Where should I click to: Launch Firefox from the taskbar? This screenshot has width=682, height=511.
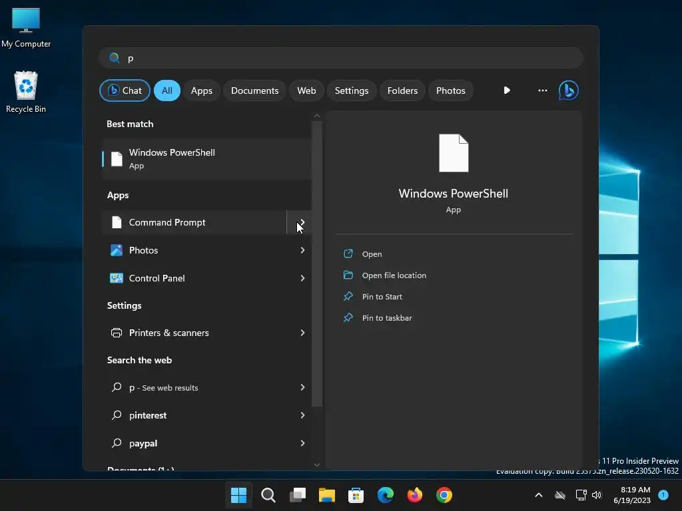coord(414,495)
